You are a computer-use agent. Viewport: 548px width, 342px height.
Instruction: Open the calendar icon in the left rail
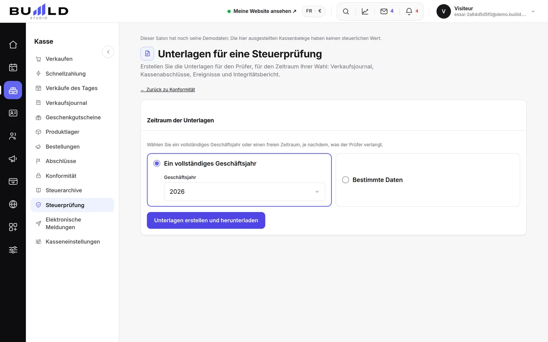pos(13,67)
